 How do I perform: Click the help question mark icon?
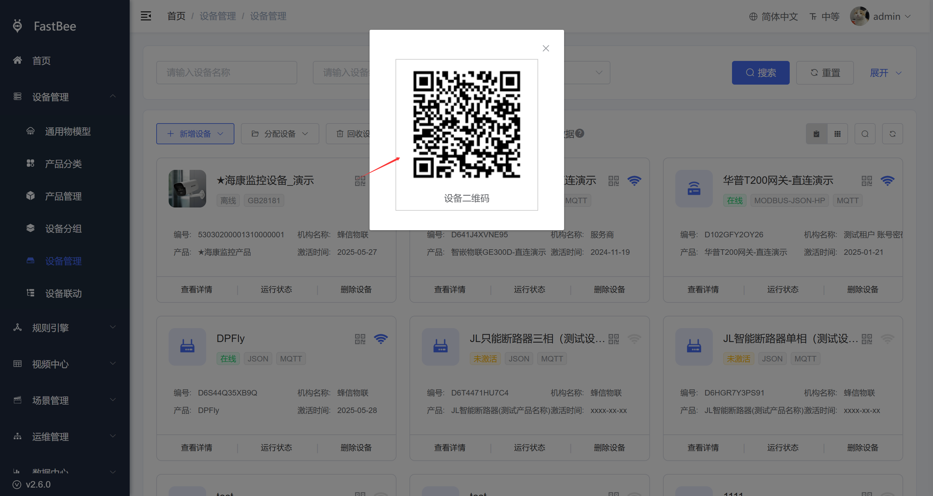coord(580,133)
